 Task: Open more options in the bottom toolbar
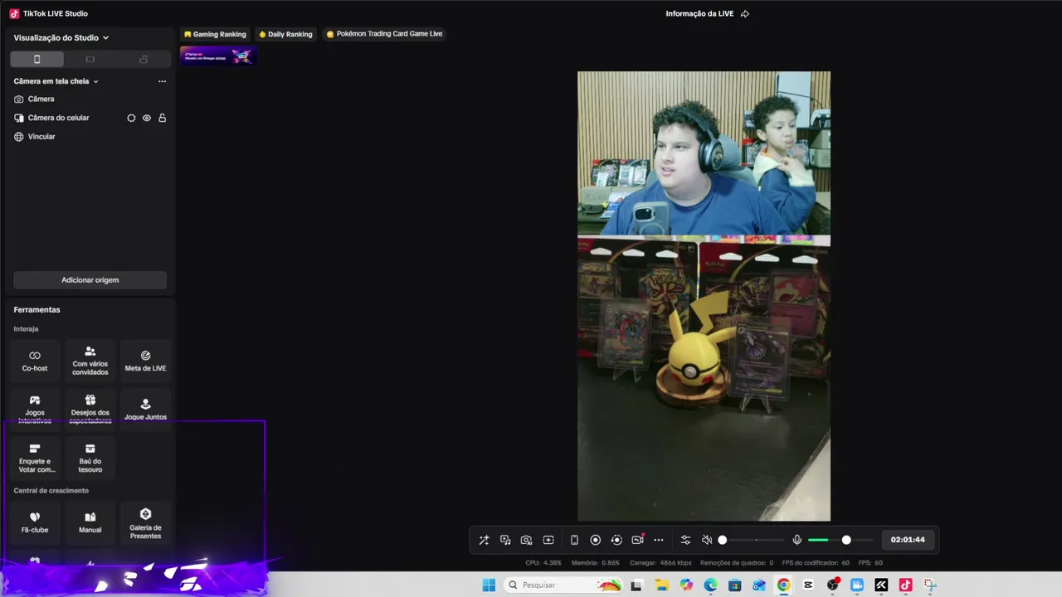(659, 540)
